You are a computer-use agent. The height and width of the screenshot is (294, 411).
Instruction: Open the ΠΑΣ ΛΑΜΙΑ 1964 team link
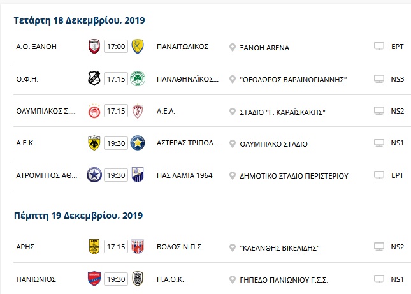click(185, 175)
